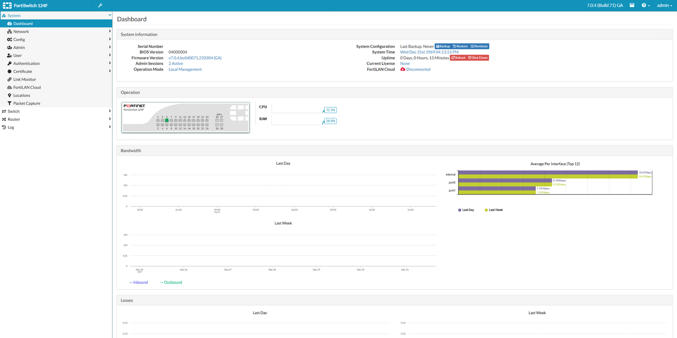Expand the User submenu arrow

tap(110, 56)
